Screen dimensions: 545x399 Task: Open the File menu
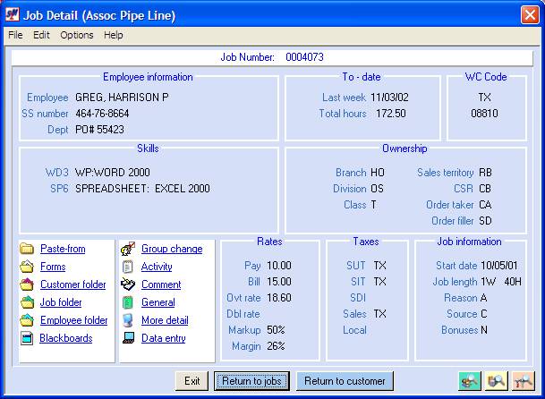click(x=15, y=35)
